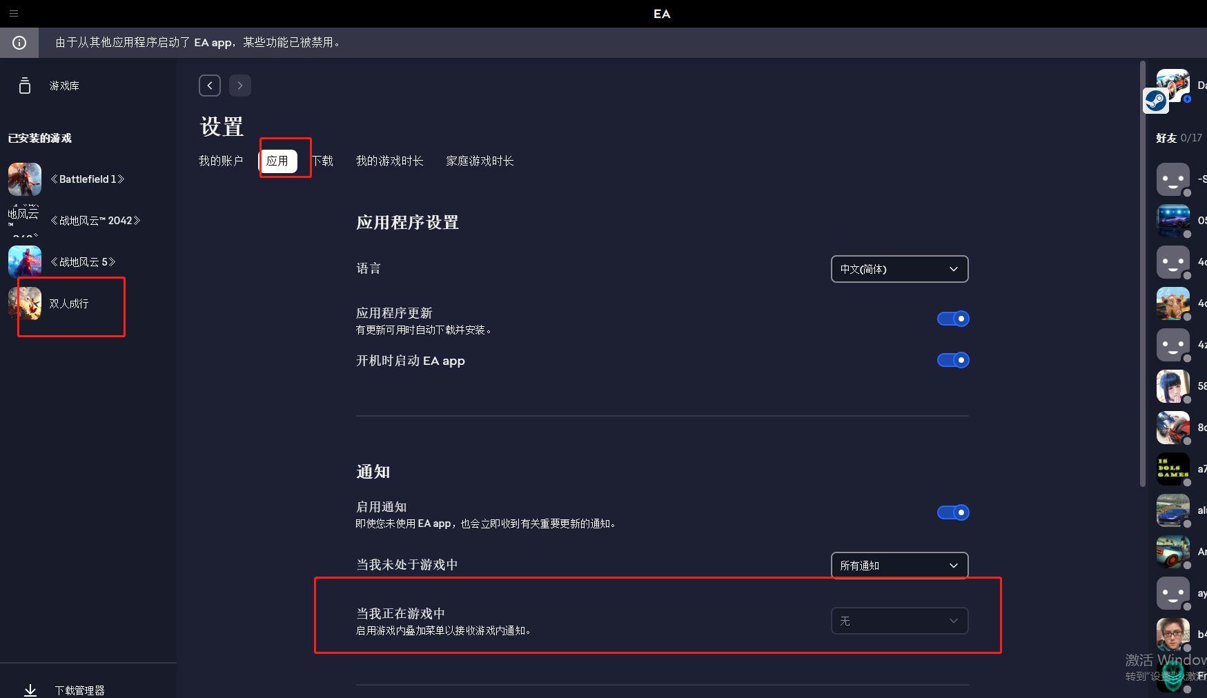Switch to the 下载 tab
Viewport: 1207px width, 698px height.
point(322,161)
